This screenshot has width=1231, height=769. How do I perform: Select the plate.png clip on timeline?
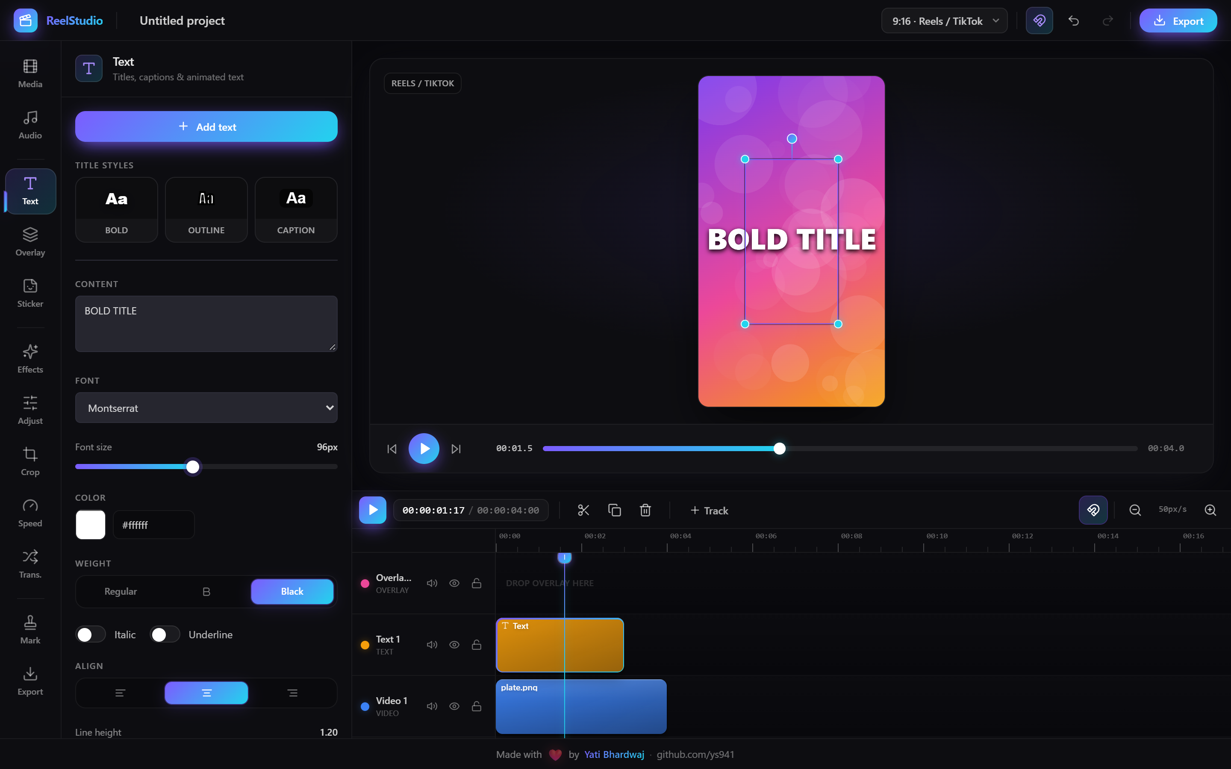coord(581,707)
